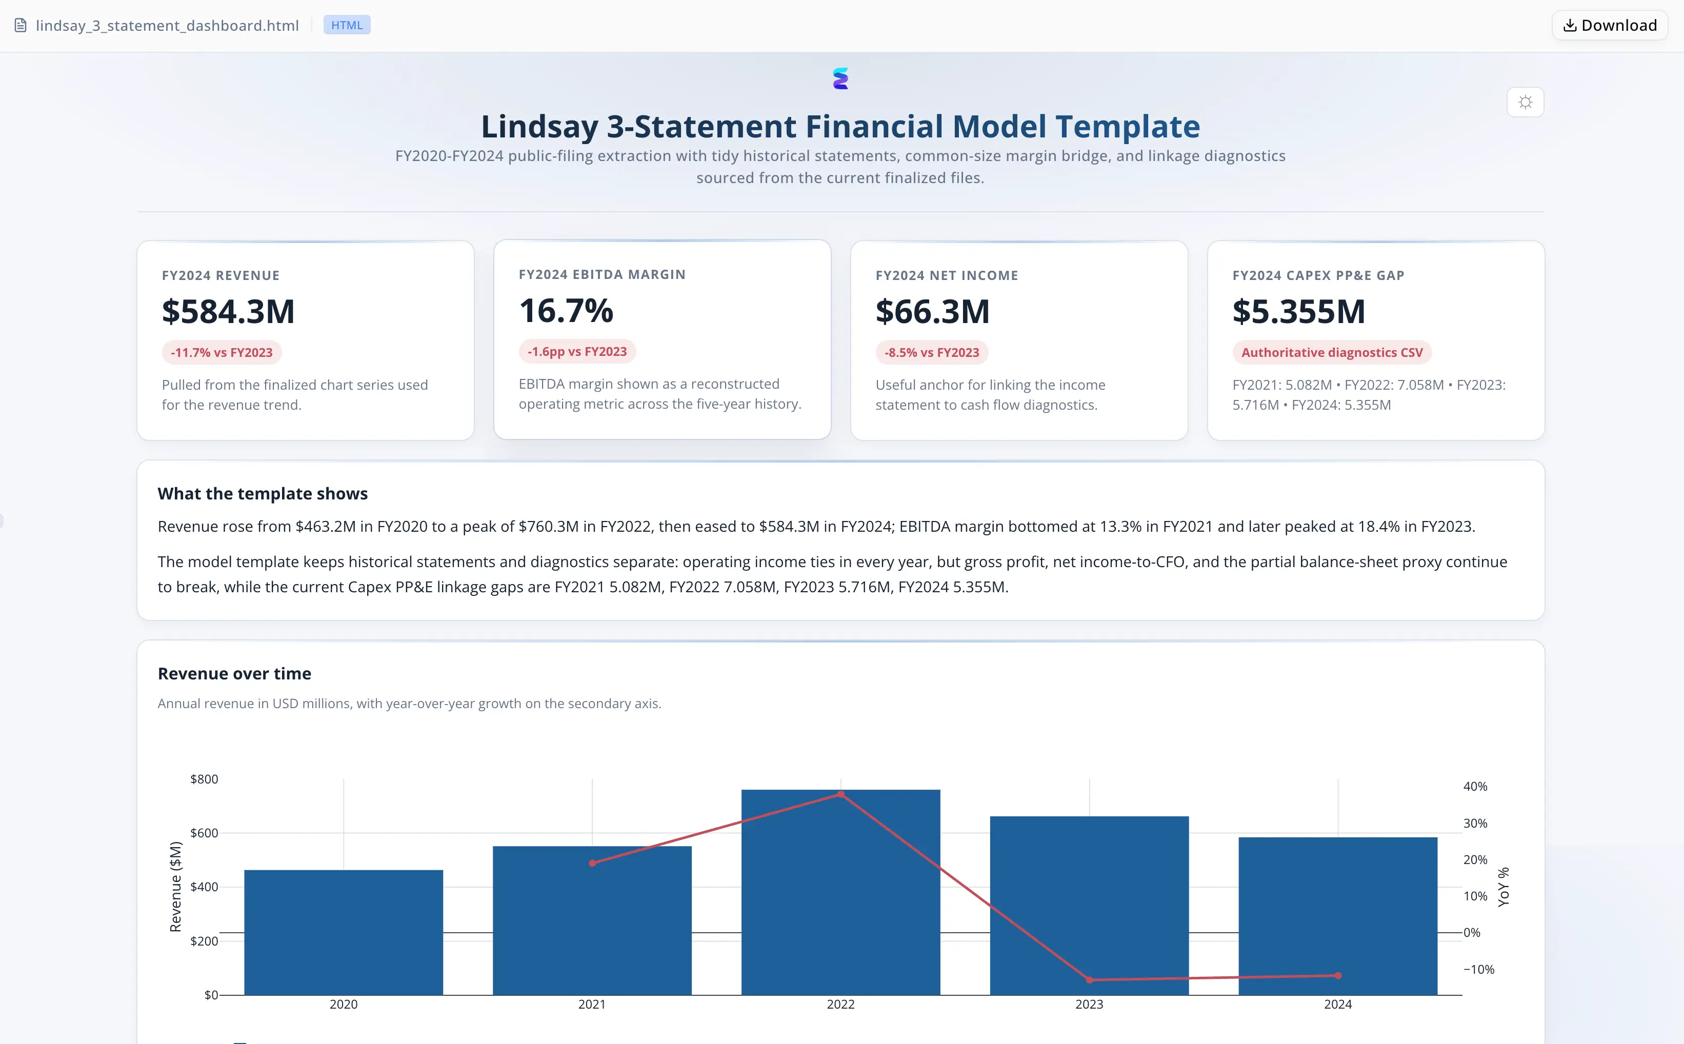Click the Revenue over time chart heading
This screenshot has width=1684, height=1044.
234,674
